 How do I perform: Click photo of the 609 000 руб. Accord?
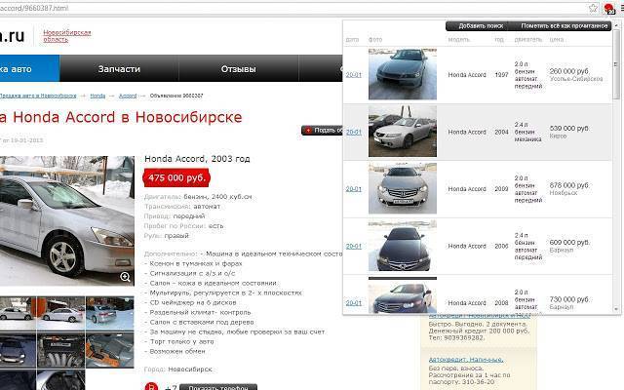(403, 246)
